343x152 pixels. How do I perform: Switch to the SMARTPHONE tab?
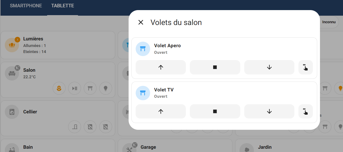coord(26,6)
